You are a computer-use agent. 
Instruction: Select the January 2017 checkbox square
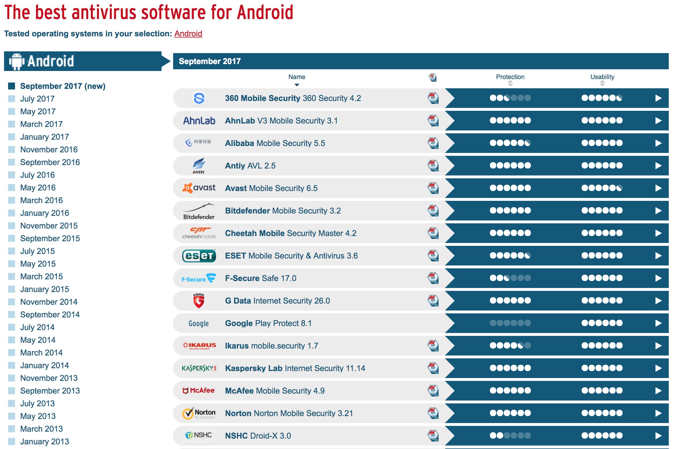click(12, 137)
